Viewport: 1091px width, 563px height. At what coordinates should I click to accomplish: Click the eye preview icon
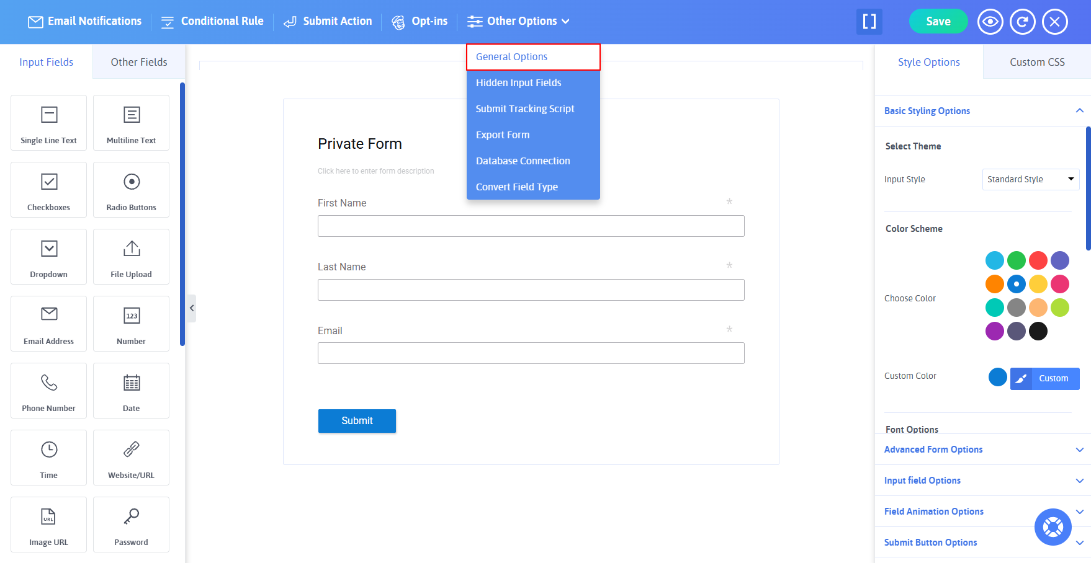point(990,22)
